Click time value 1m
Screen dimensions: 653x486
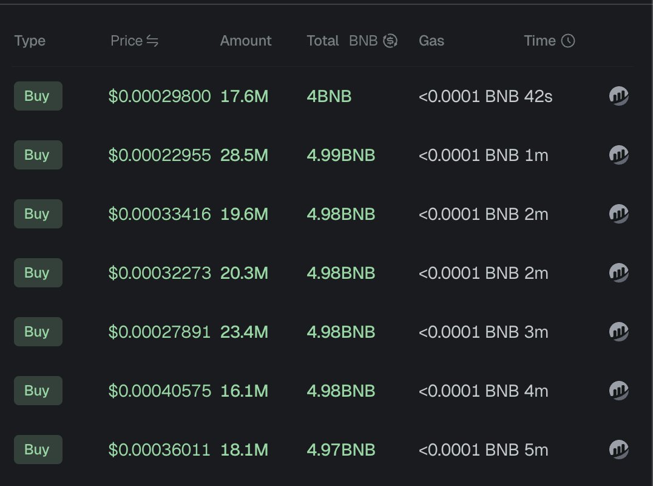coord(536,156)
